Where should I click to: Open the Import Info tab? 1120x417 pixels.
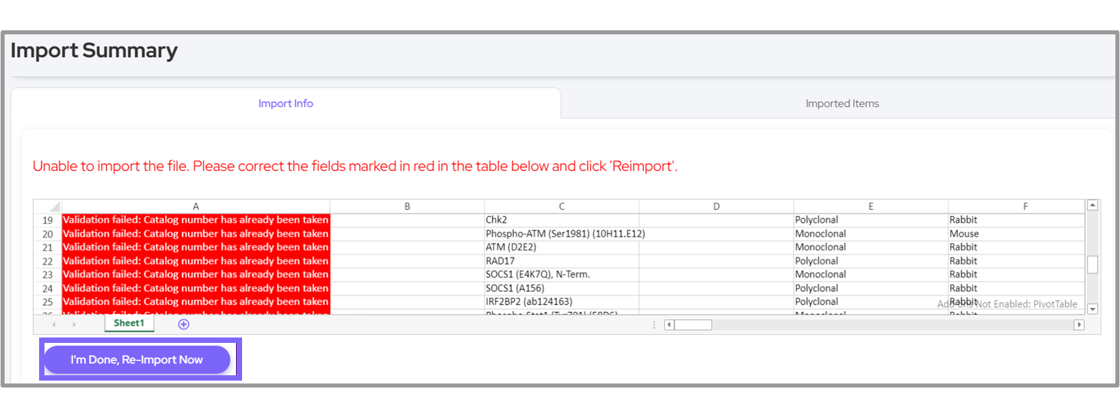tap(285, 104)
